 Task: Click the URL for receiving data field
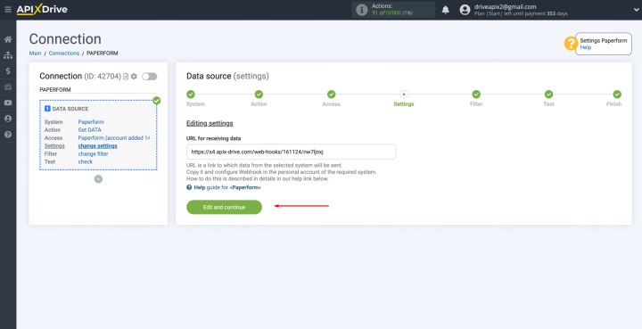coord(291,152)
